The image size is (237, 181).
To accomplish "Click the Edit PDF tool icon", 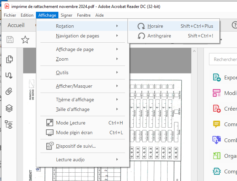I will click(x=217, y=93).
